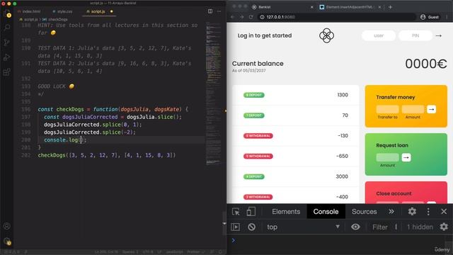The width and height of the screenshot is (453, 255).
Task: Select the DevTools inspect element icon
Action: [x=236, y=212]
